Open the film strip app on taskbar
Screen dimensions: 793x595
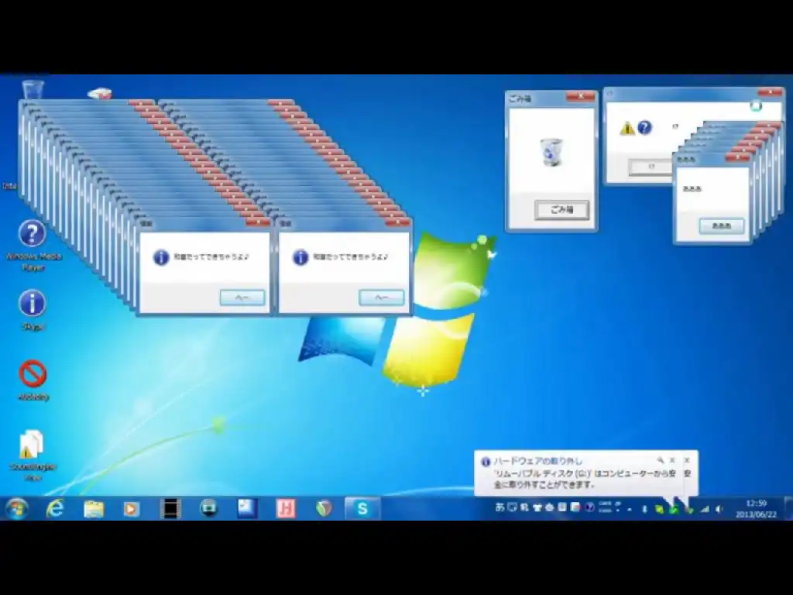tap(170, 508)
